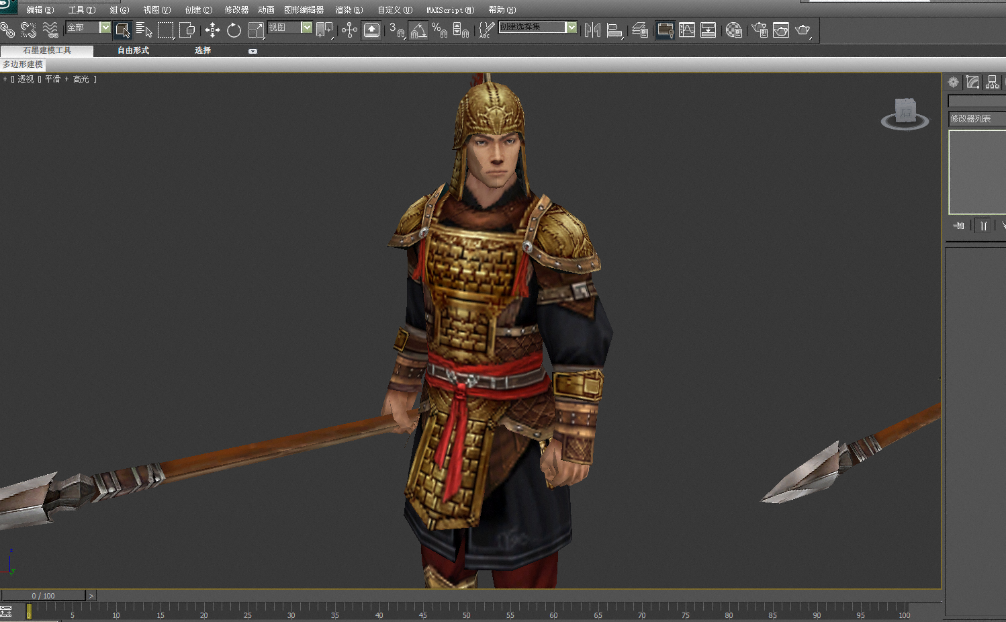Open the 修改器列表 modifier list dropdown

(x=976, y=119)
